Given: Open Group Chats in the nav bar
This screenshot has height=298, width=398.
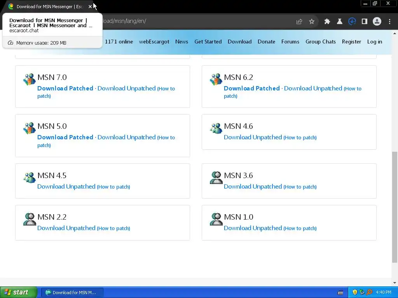Looking at the screenshot, I should (x=321, y=42).
